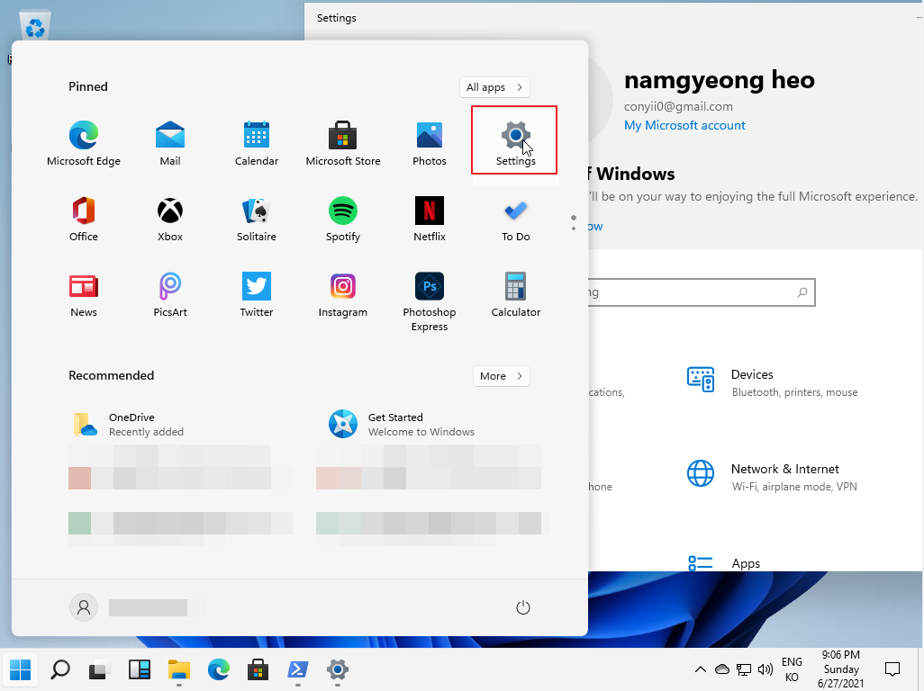
Task: Open network status tray icon
Action: coord(744,669)
